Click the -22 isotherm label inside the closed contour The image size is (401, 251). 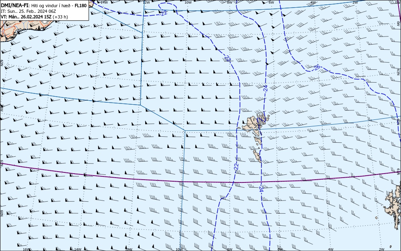(164, 13)
